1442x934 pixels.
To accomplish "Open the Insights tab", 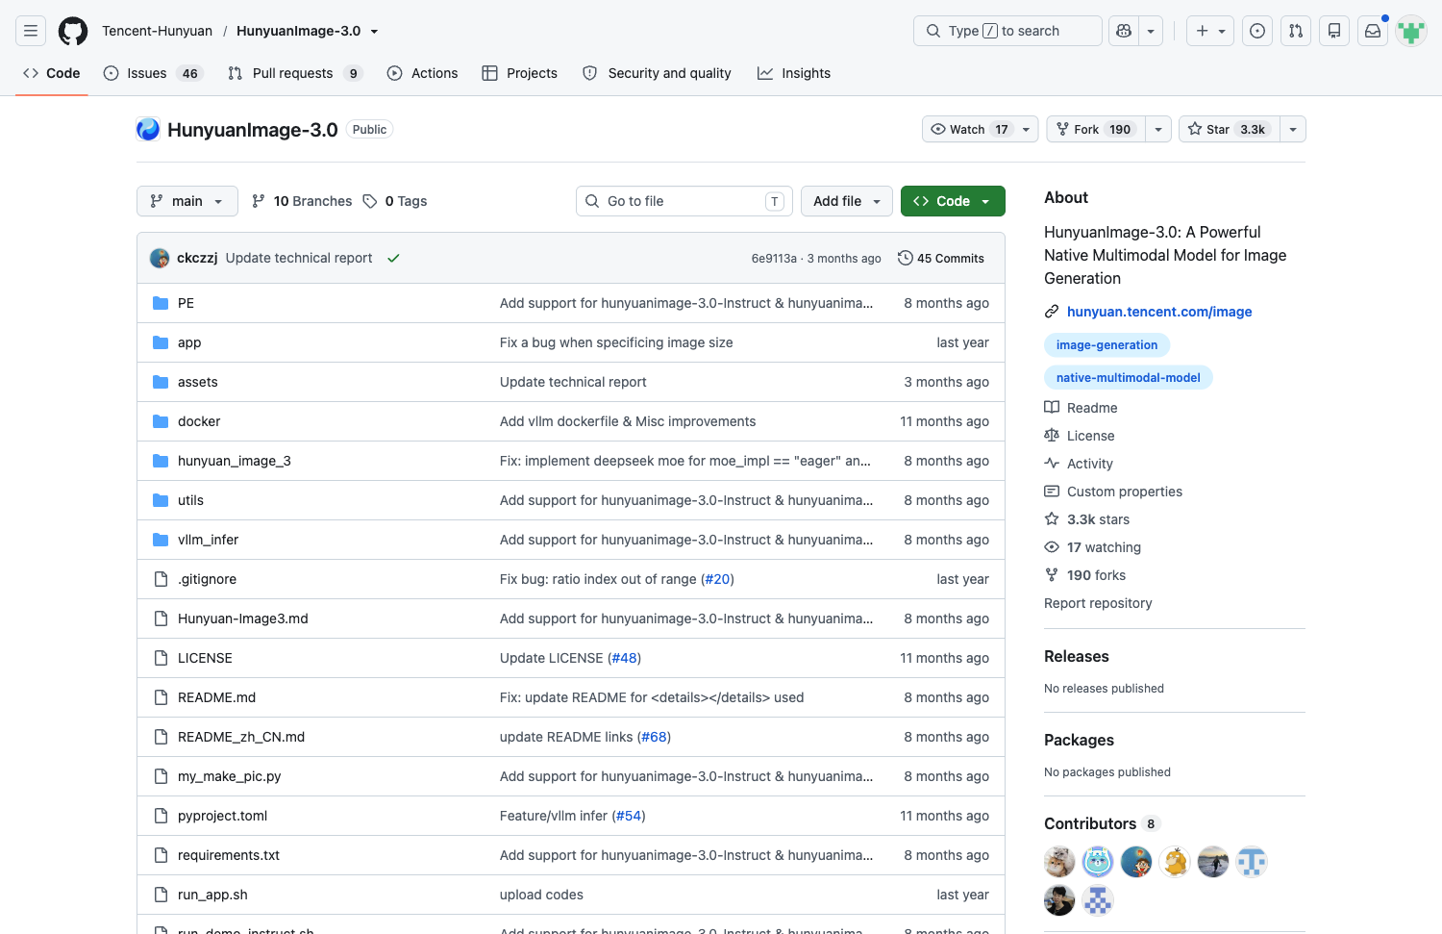I will (794, 73).
